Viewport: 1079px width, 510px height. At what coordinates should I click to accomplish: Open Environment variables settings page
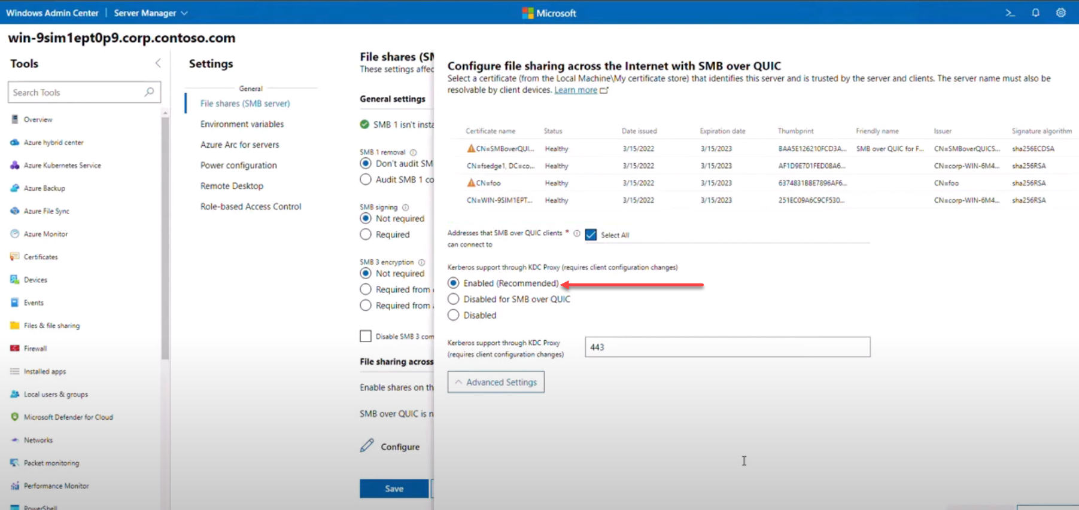242,124
